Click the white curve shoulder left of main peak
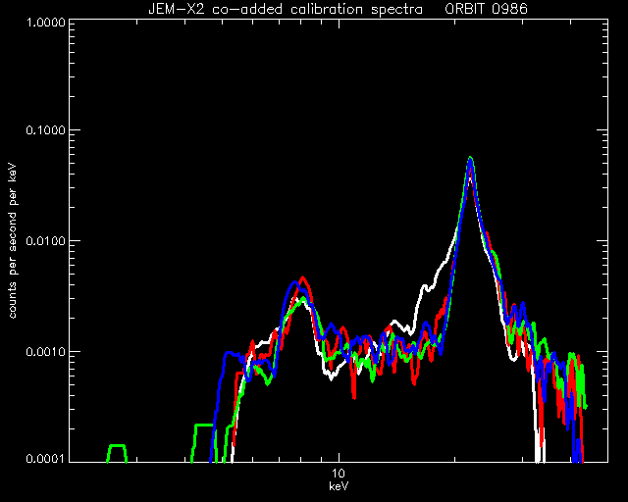The height and width of the screenshot is (502, 628). click(427, 287)
